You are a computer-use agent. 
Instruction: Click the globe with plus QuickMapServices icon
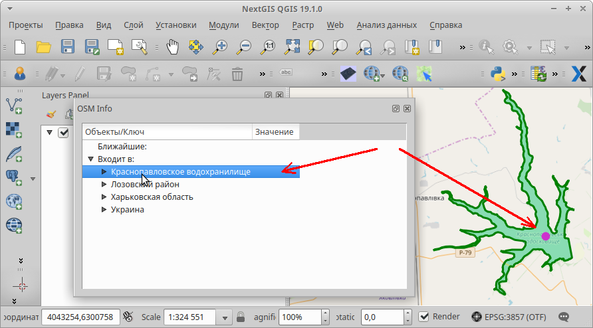[372, 74]
